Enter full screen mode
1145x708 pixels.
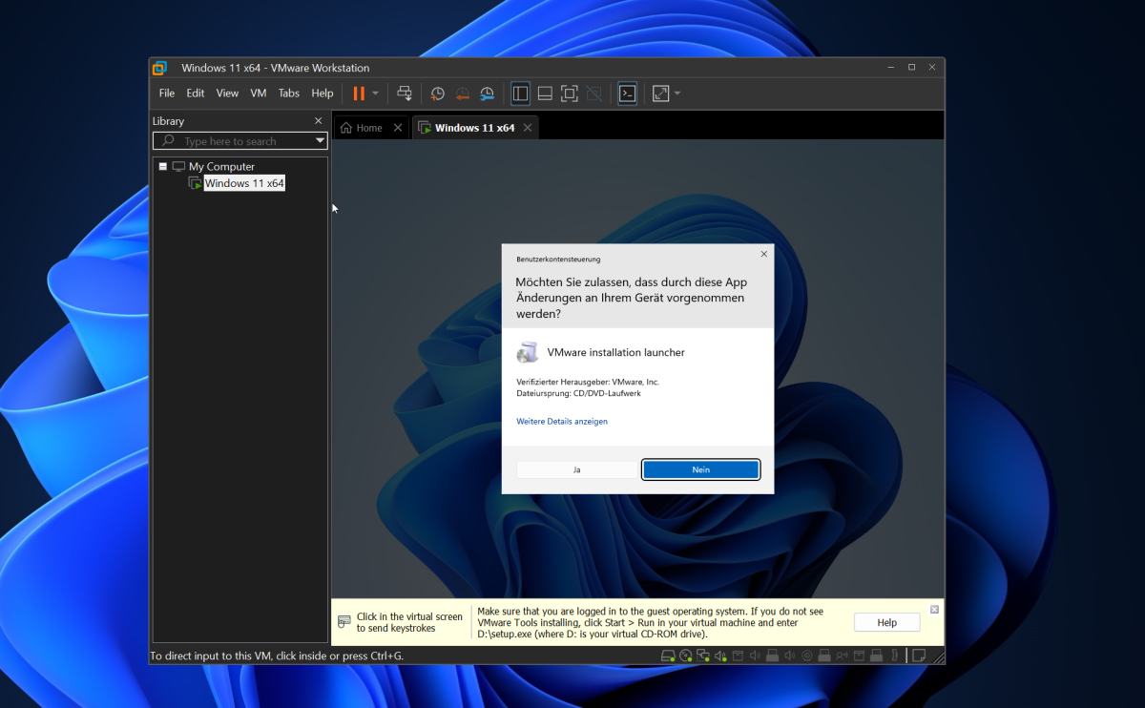[x=569, y=93]
